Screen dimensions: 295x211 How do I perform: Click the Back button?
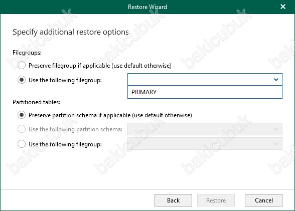pos(173,200)
